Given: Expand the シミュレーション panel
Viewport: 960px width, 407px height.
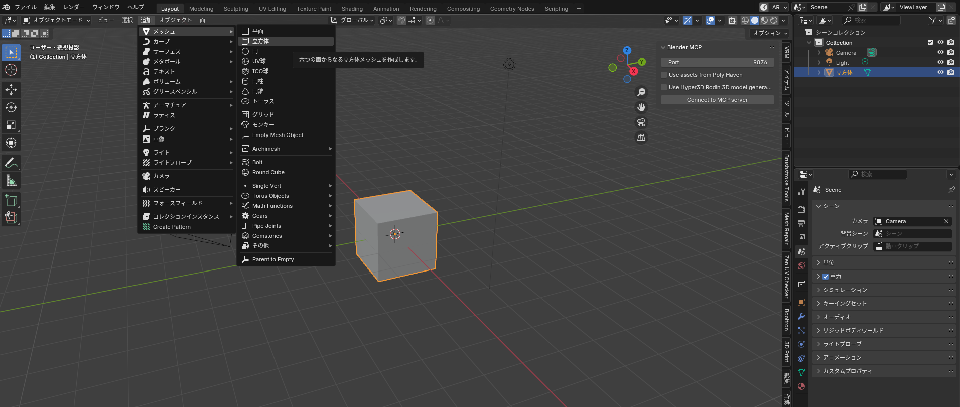Looking at the screenshot, I should (x=885, y=290).
